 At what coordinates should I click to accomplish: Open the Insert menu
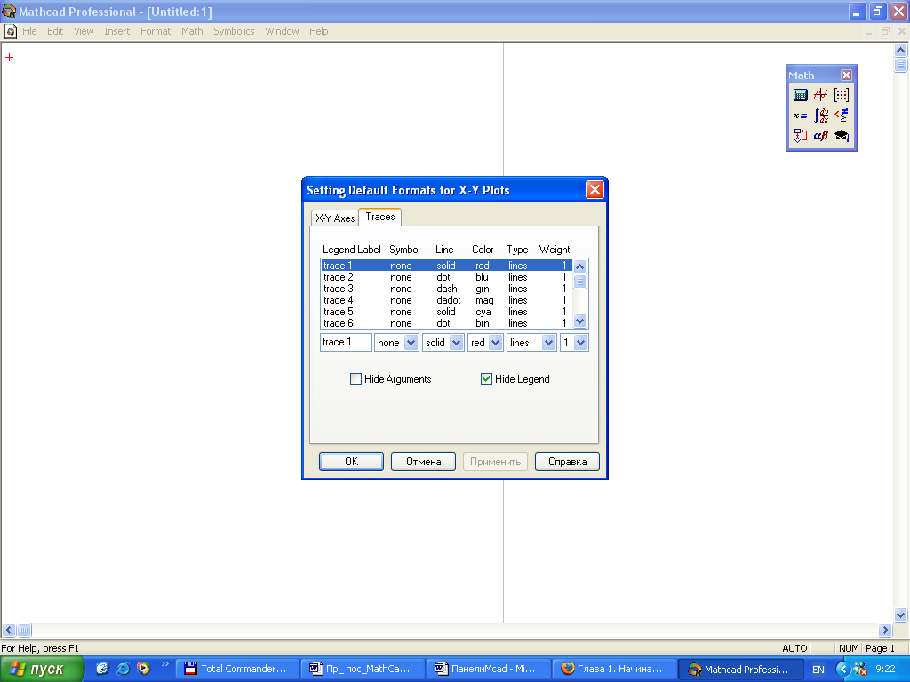tap(117, 31)
